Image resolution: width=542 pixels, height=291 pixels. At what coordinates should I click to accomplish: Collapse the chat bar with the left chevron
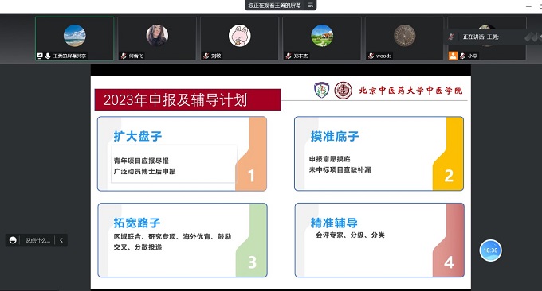[x=61, y=240]
